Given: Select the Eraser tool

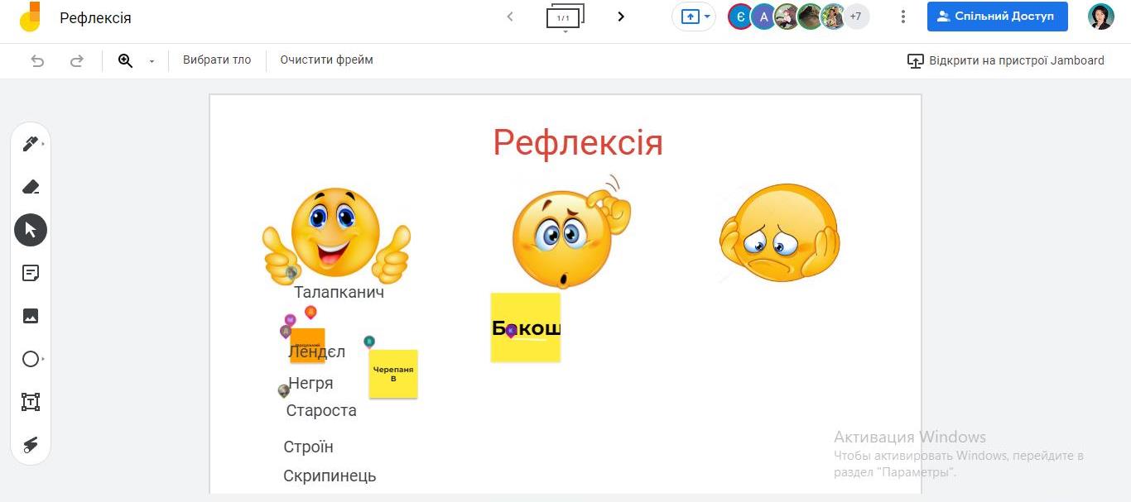Looking at the screenshot, I should click(31, 187).
